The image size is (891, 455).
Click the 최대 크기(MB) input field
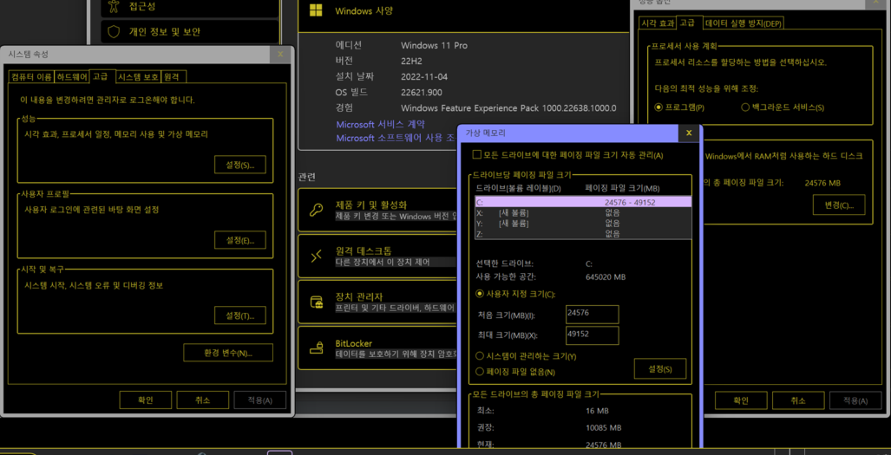tap(592, 335)
